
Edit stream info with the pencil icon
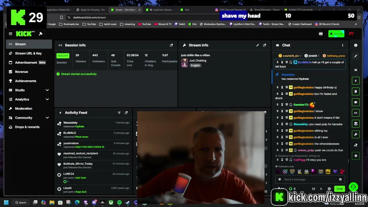pos(258,45)
